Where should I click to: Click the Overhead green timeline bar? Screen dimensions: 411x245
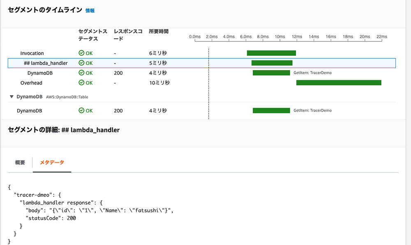pyautogui.click(x=339, y=83)
